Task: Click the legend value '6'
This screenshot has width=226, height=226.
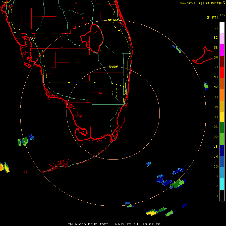Action: coord(217,176)
